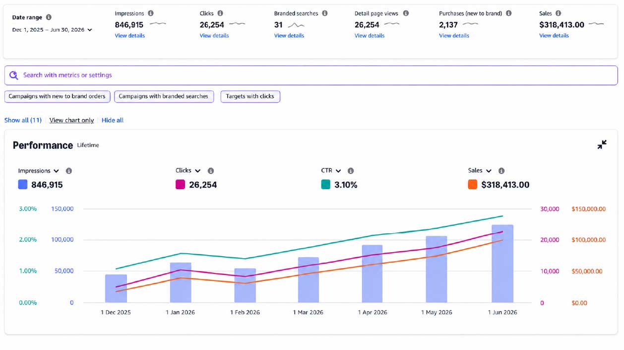This screenshot has width=624, height=350.
Task: Click the Lifetime label beside Performance
Action: pyautogui.click(x=88, y=145)
